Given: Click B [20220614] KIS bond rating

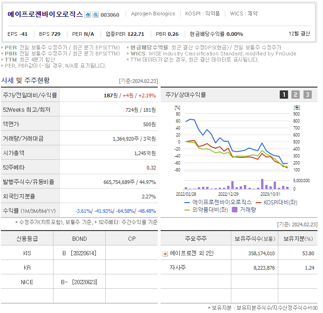Looking at the screenshot, I should pos(79,253).
